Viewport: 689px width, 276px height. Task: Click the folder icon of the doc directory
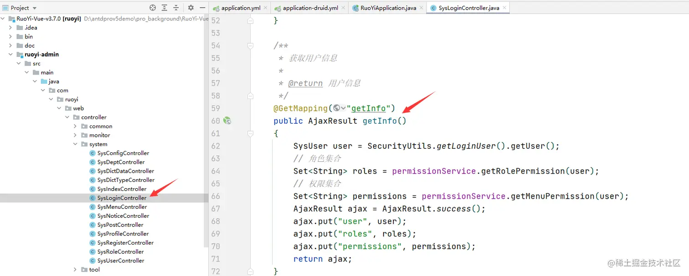20,45
